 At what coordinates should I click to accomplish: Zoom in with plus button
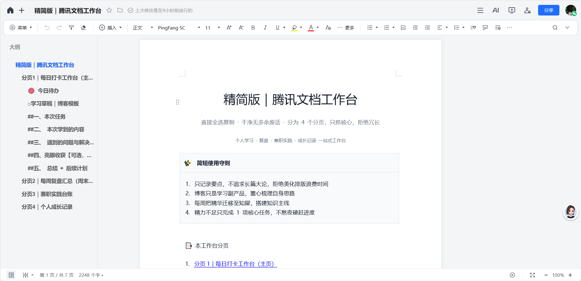click(570, 275)
